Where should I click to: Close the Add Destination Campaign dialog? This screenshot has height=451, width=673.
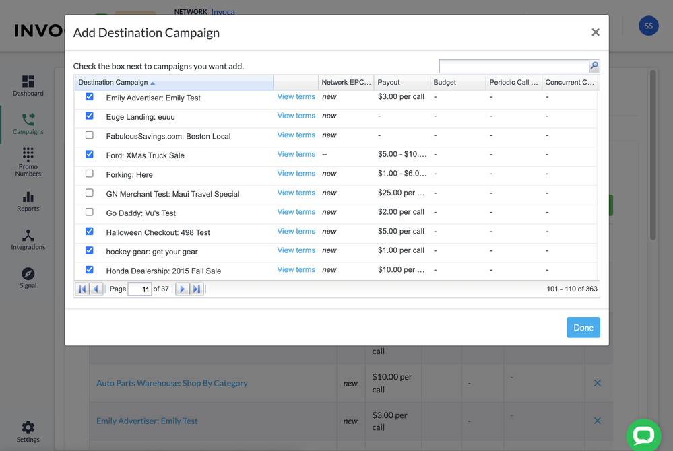[595, 32]
